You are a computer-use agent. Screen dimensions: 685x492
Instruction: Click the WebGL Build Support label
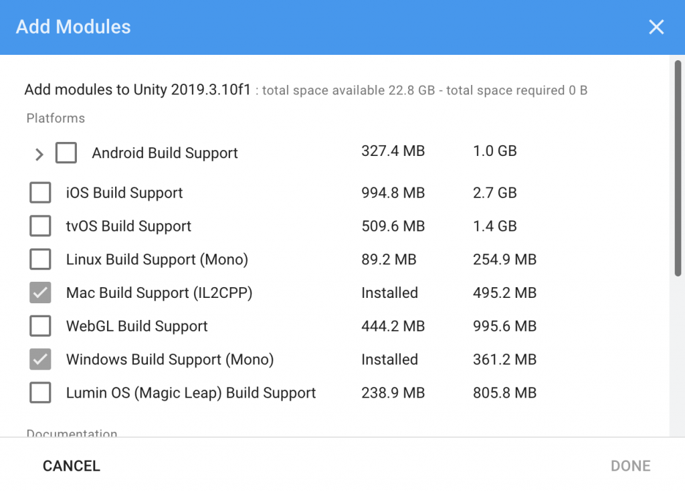point(136,327)
